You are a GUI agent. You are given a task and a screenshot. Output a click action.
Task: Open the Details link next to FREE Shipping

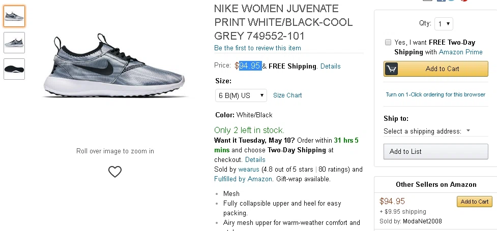[x=331, y=66]
